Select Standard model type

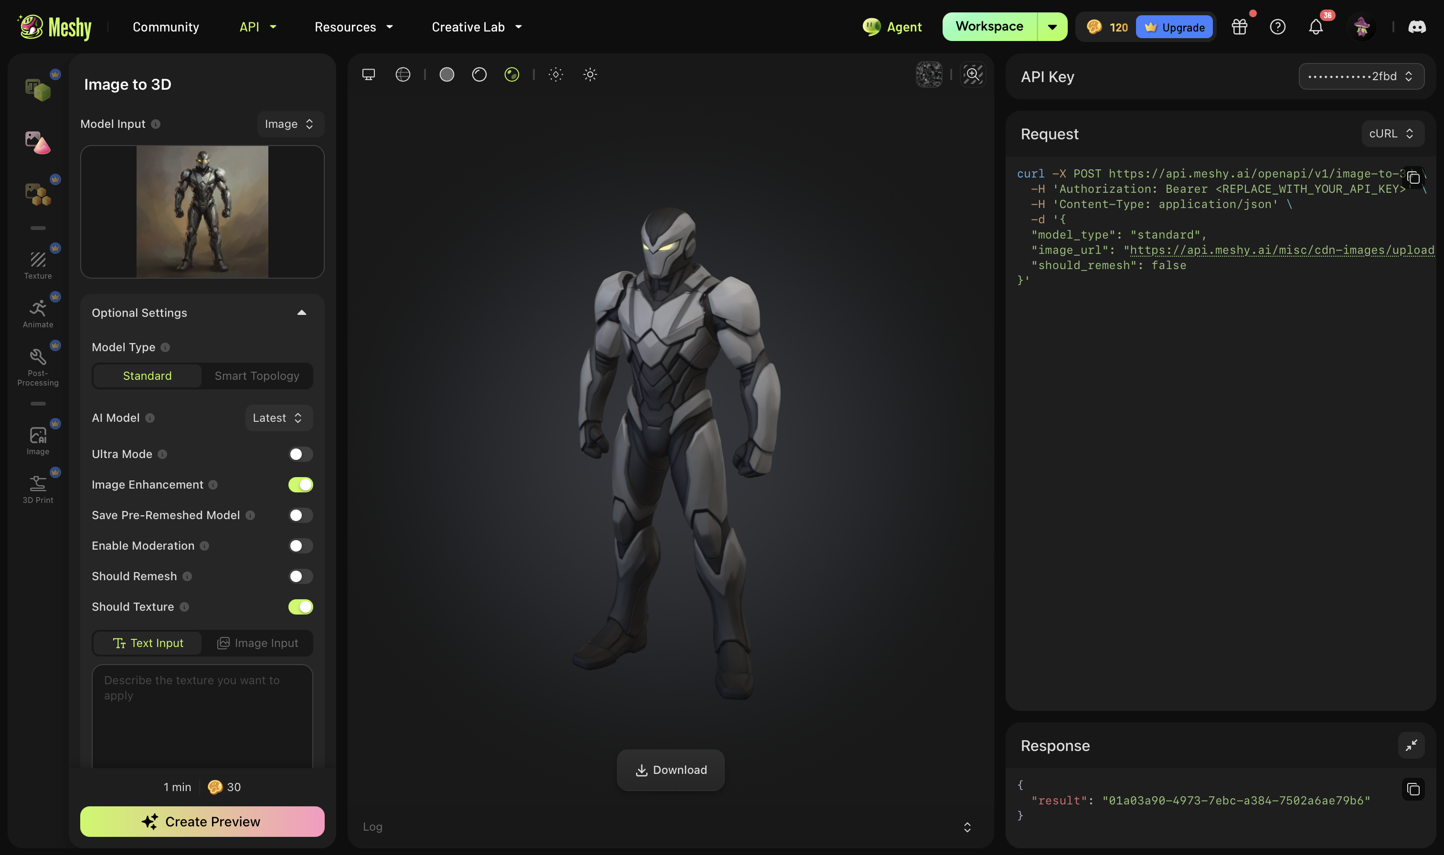point(147,375)
